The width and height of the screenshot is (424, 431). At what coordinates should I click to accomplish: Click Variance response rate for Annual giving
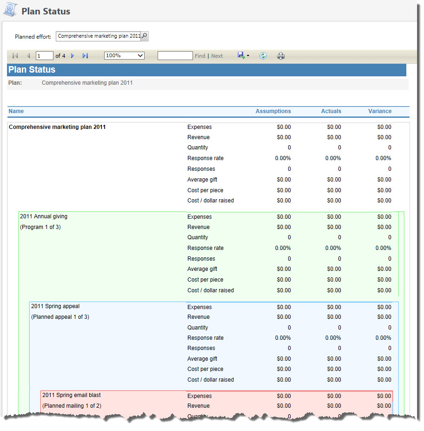pyautogui.click(x=384, y=248)
